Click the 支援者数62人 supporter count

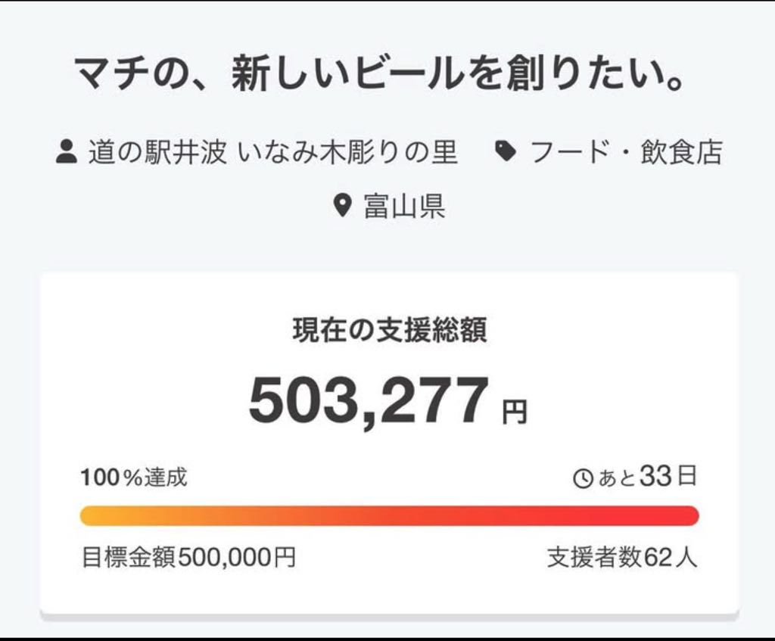click(622, 558)
